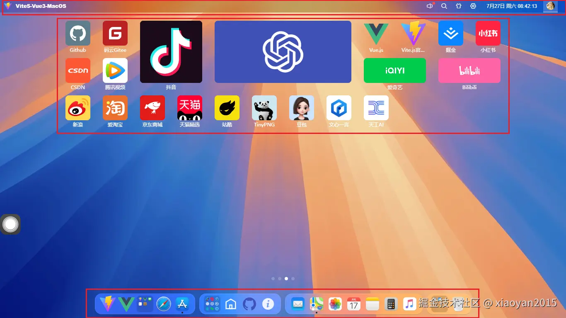Open Vue icon in the dock
The height and width of the screenshot is (318, 566).
pos(126,304)
